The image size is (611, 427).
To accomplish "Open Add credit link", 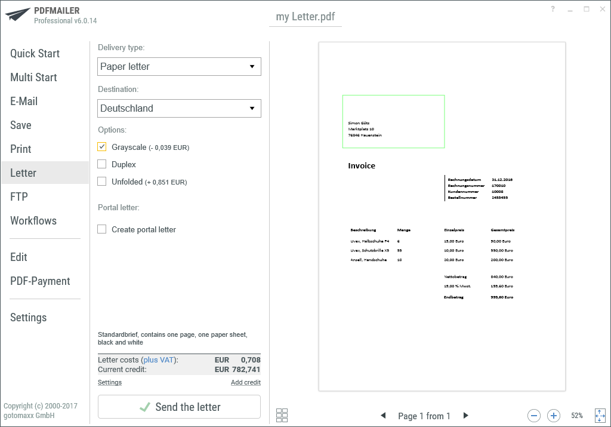I will (x=245, y=382).
